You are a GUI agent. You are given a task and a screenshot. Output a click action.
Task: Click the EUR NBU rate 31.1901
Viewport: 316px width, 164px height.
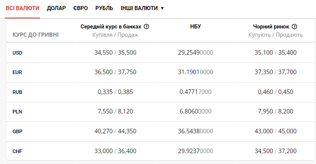coord(196,72)
